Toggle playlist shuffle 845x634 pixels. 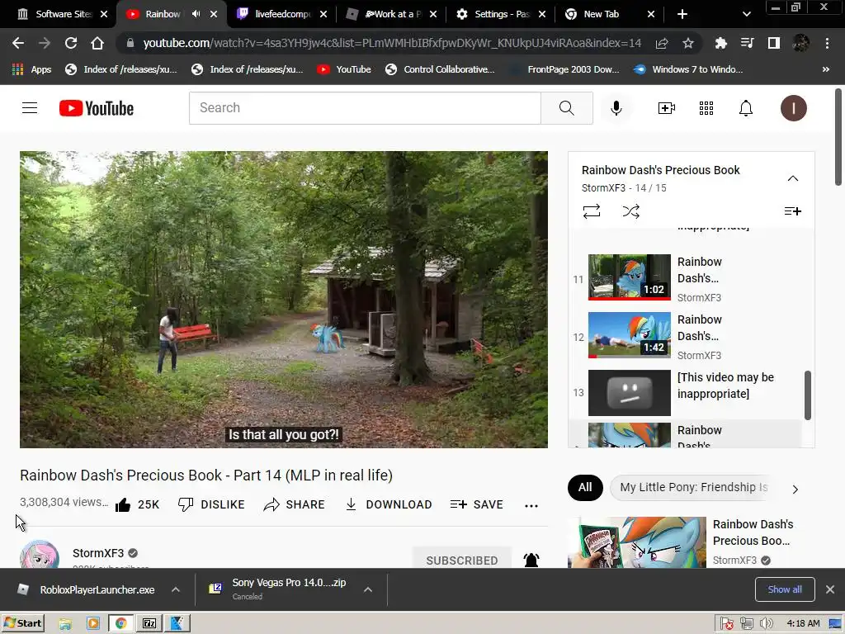coord(631,211)
